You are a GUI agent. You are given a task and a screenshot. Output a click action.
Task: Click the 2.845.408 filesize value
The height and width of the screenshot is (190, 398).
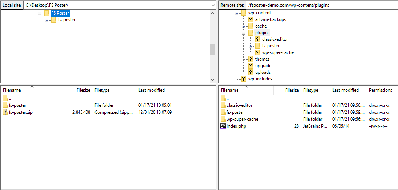(81, 112)
